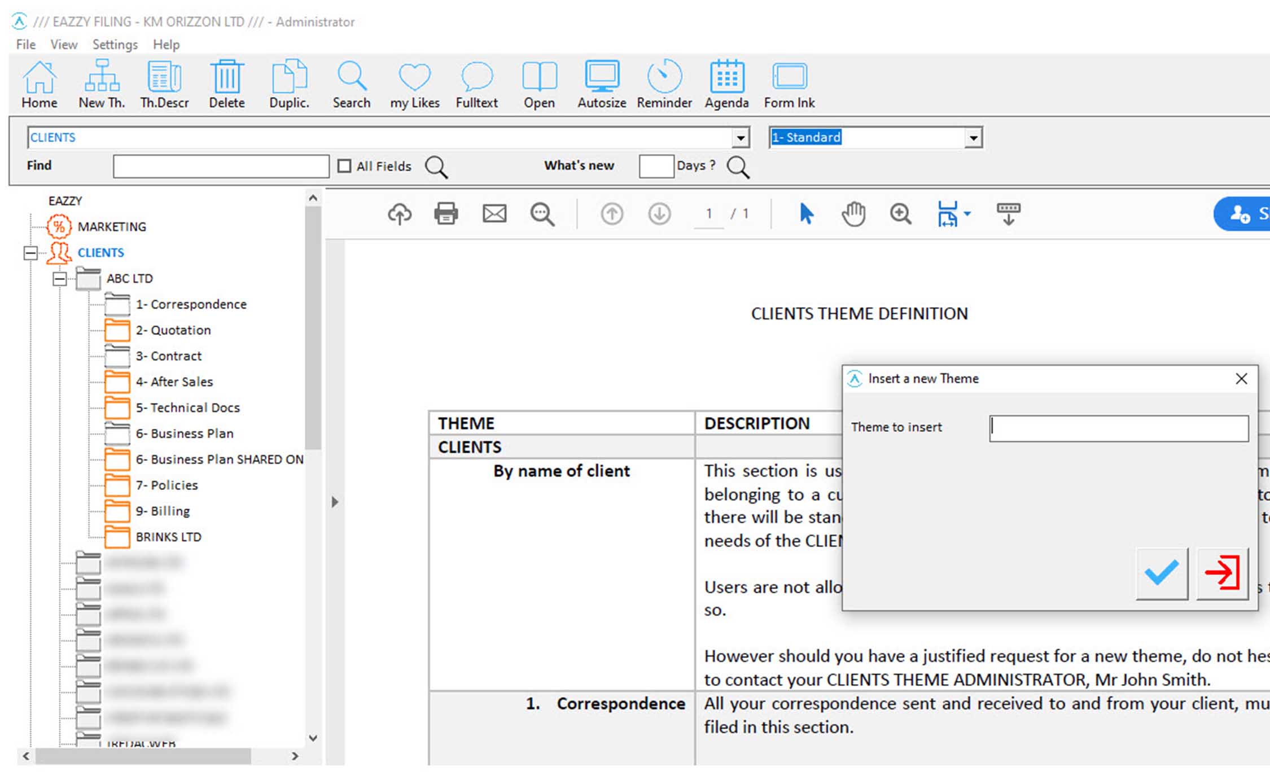Image resolution: width=1270 pixels, height=775 pixels.
Task: Open the Help menu
Action: tap(166, 45)
